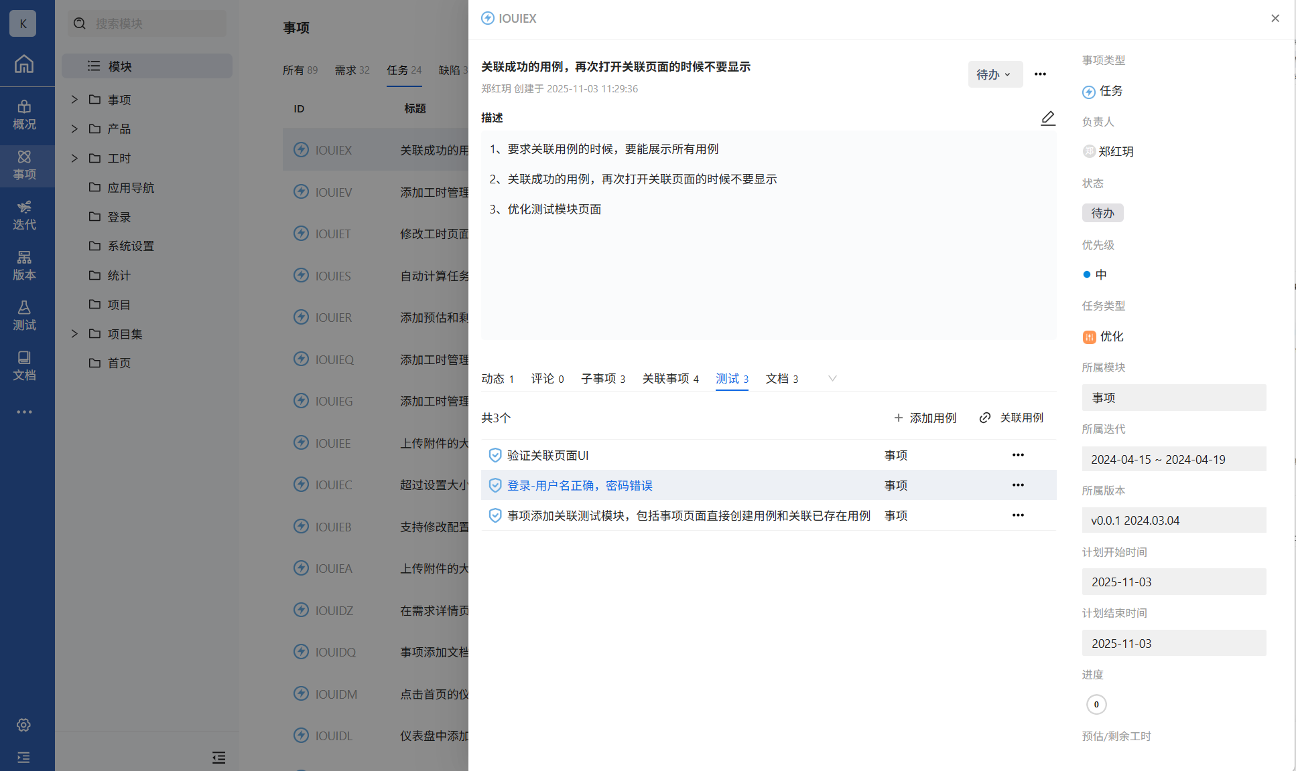
Task: Open more actions for 验证关联页面UI case
Action: (1018, 455)
